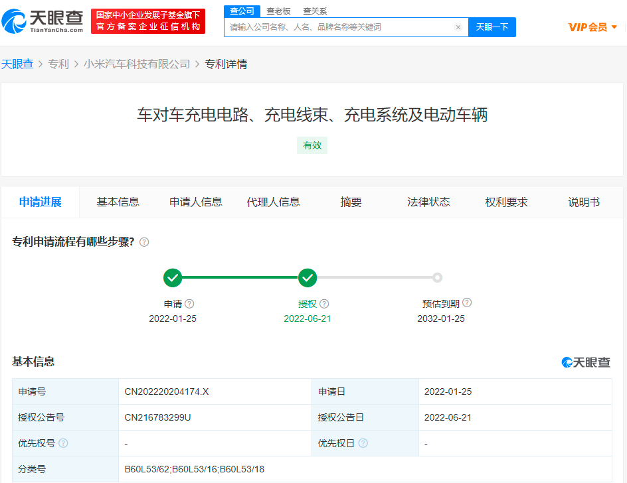The height and width of the screenshot is (483, 627).
Task: Go to 小米汽车科技有限公司 breadcrumb link
Action: point(137,64)
